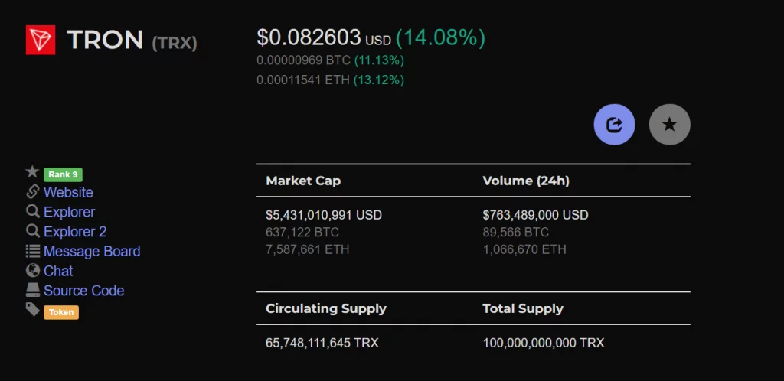Open the Source Code link
This screenshot has height=381, width=784.
click(x=84, y=291)
